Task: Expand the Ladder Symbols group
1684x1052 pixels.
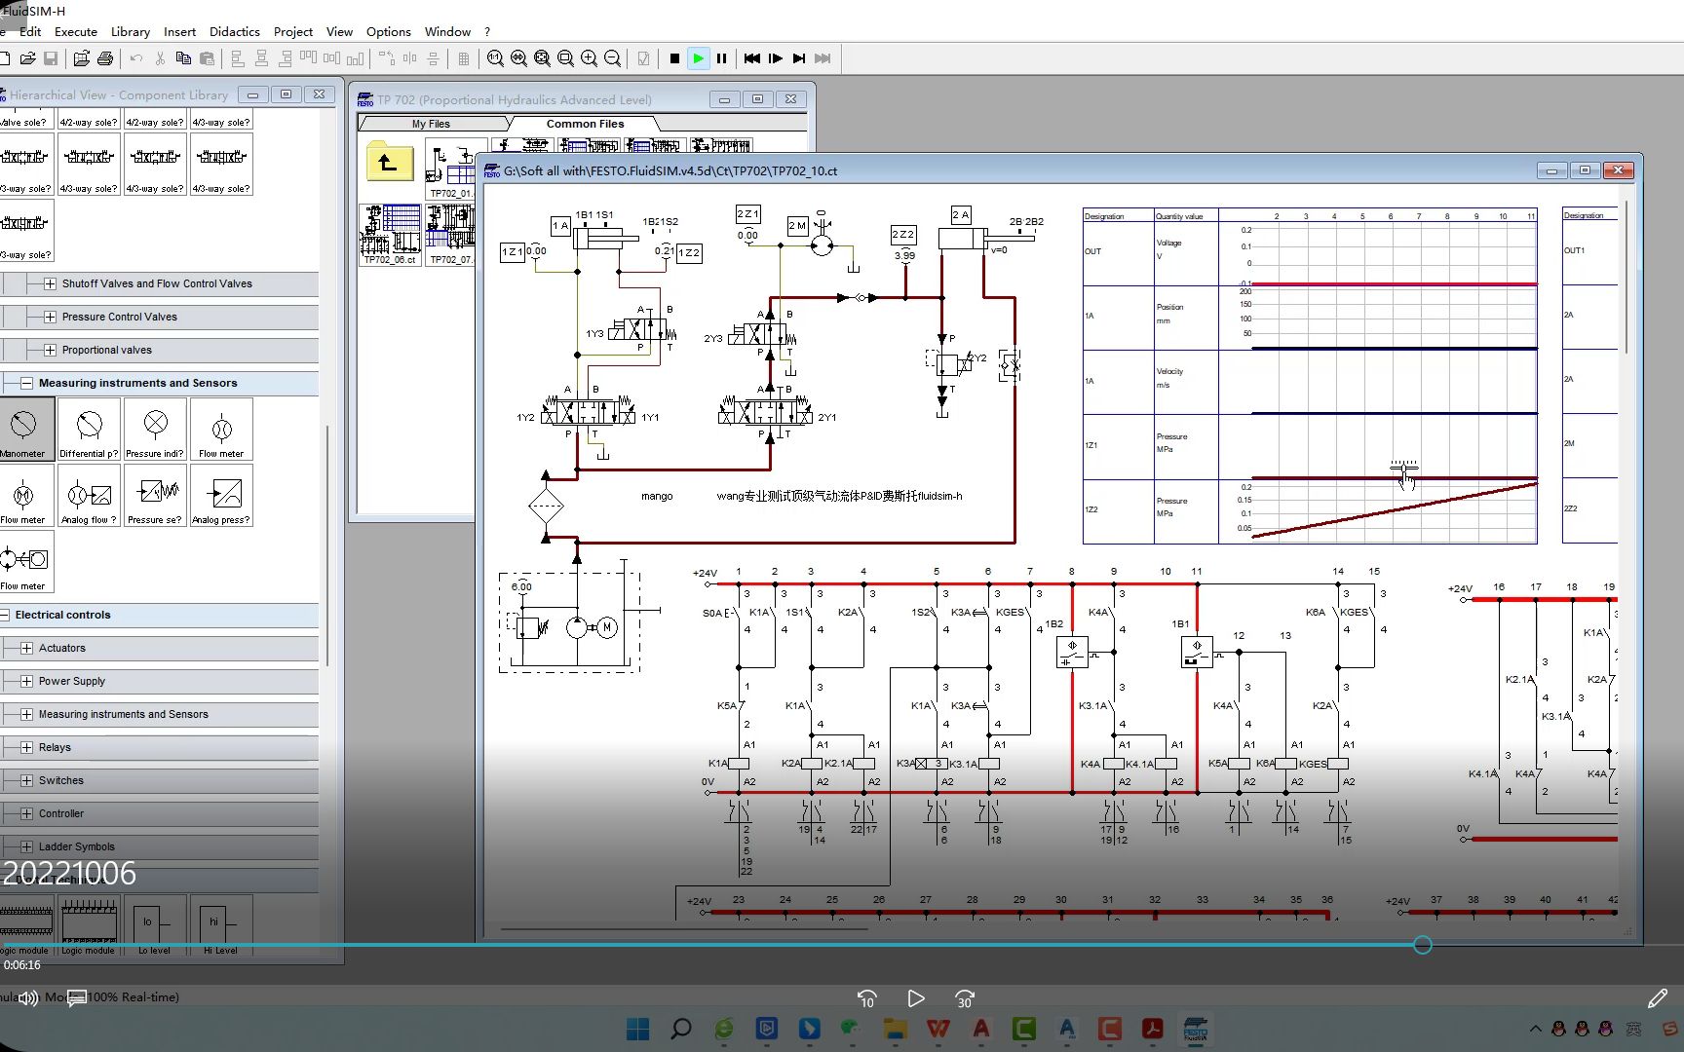Action: pyautogui.click(x=26, y=846)
